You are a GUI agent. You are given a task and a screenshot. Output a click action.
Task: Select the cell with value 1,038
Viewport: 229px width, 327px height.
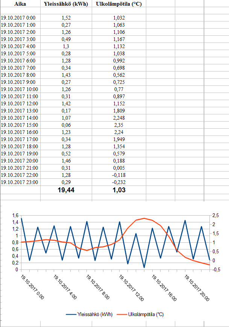tap(119, 53)
